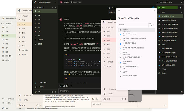This screenshot has width=185, height=111.
Task: Open the hamburger menu in the white search panel
Action: click(x=119, y=10)
